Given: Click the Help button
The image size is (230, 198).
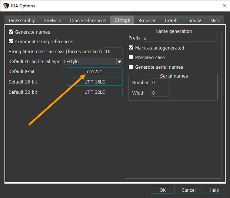Looking at the screenshot, I should point(214,190).
